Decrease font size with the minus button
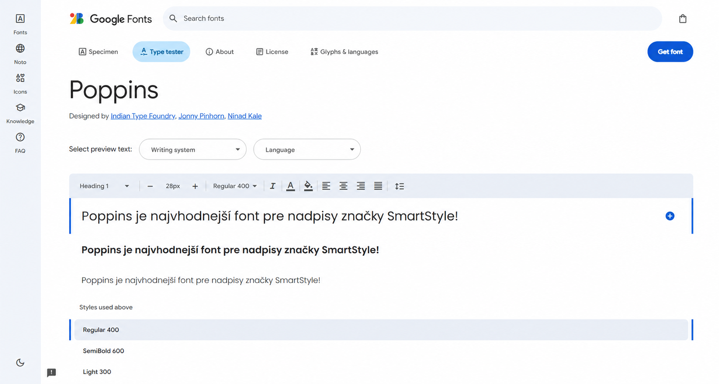The height and width of the screenshot is (384, 719). coord(150,186)
